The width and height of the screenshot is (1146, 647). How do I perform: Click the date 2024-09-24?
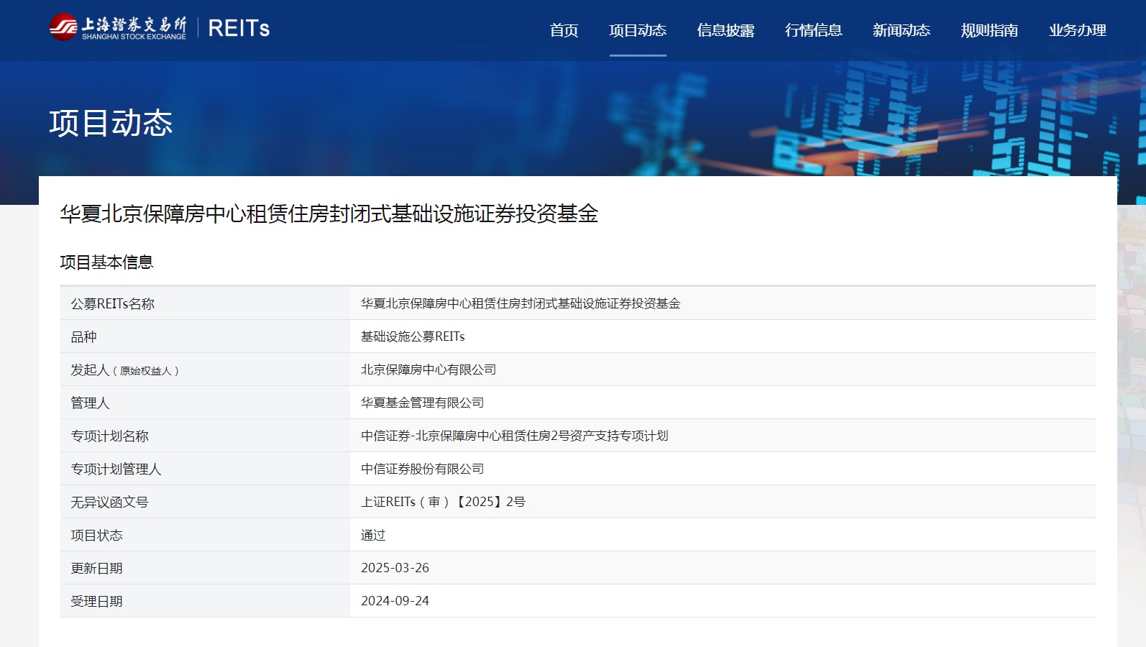click(395, 601)
